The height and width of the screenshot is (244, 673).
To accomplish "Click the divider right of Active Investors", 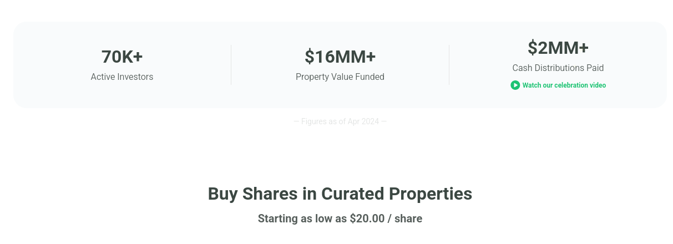I will pyautogui.click(x=231, y=65).
